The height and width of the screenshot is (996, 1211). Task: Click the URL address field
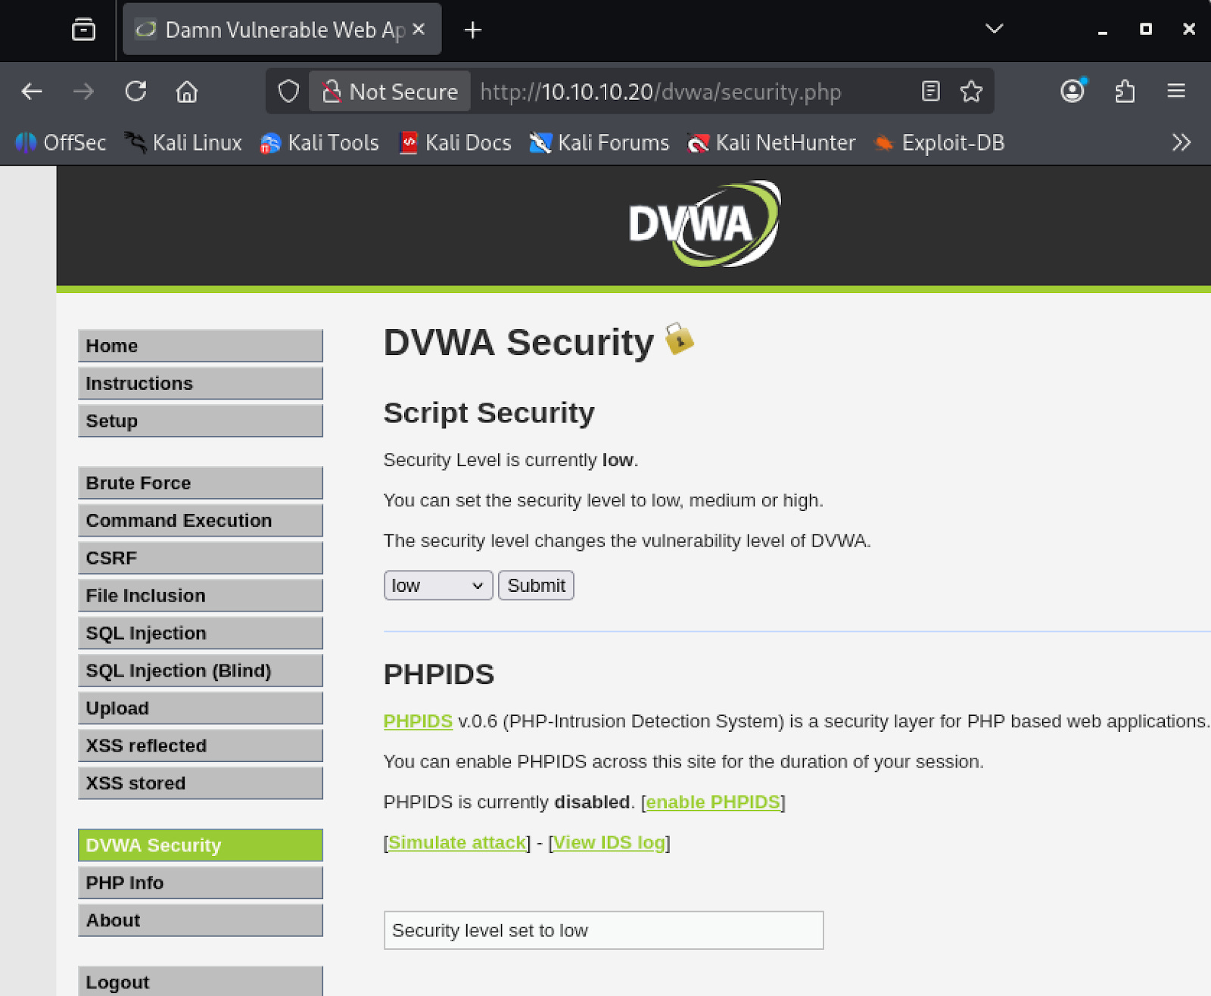pyautogui.click(x=660, y=92)
